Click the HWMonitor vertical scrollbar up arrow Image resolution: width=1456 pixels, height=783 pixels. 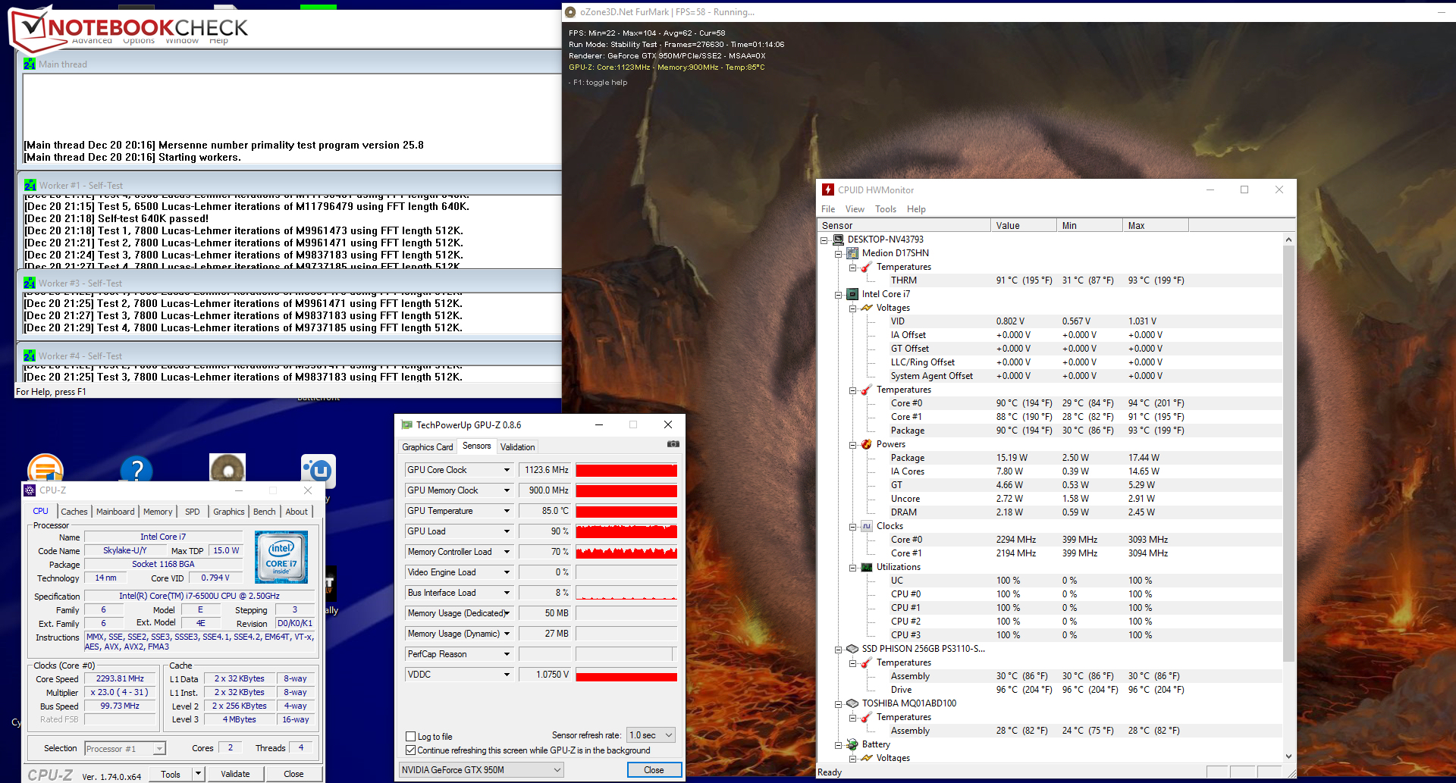pos(1288,240)
